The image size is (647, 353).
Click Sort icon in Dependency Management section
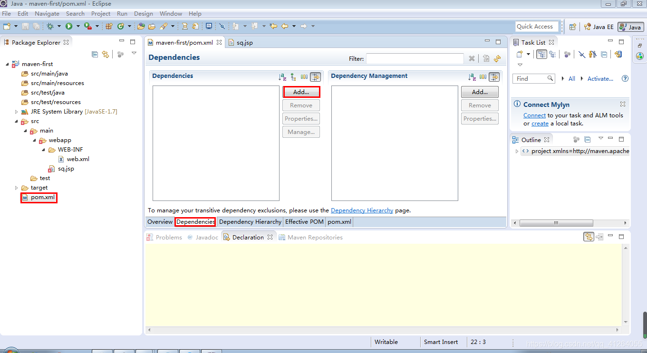(x=472, y=76)
